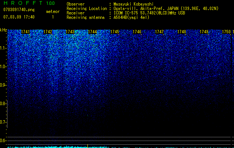
Task: Click the 1747 time marker
Action: [x=159, y=32]
